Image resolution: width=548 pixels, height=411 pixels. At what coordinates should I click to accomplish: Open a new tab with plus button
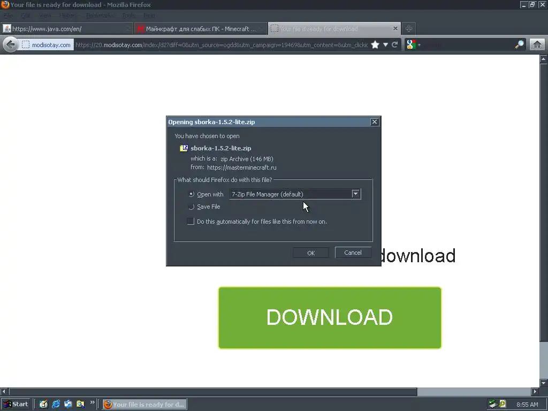tap(409, 28)
